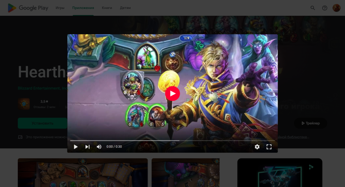Switch to the Приложения tab

[83, 8]
